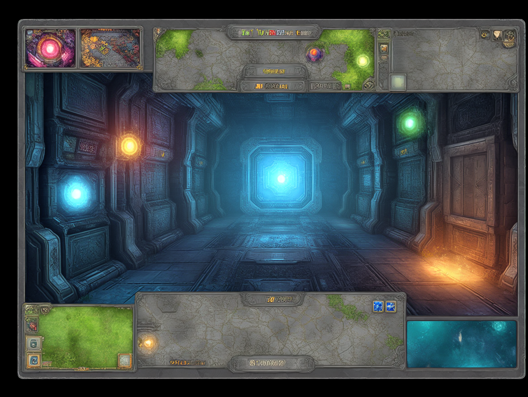Click the gray engraved plate beside the orange-lettered plate

pos(325,86)
